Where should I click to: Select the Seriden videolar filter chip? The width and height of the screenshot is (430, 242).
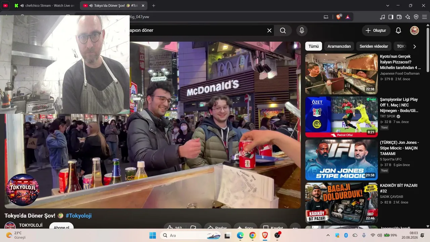pos(374,46)
